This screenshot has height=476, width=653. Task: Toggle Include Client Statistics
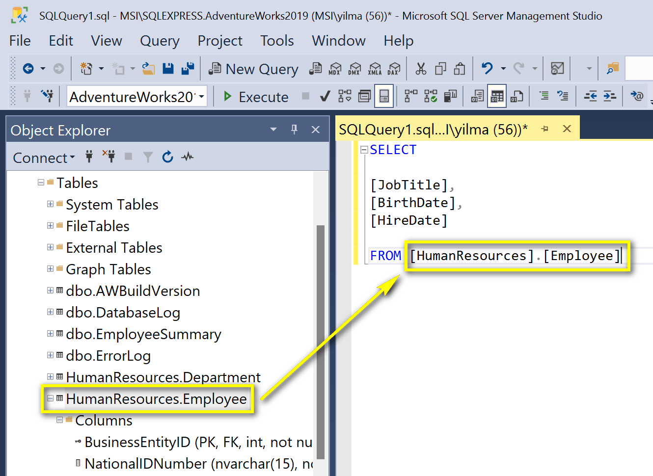click(x=450, y=96)
